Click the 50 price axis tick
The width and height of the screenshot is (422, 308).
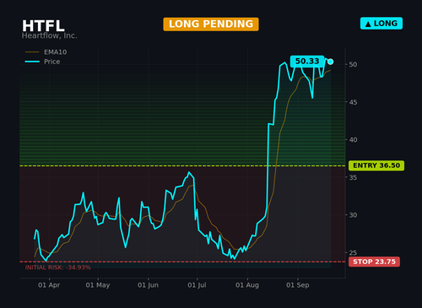click(353, 64)
